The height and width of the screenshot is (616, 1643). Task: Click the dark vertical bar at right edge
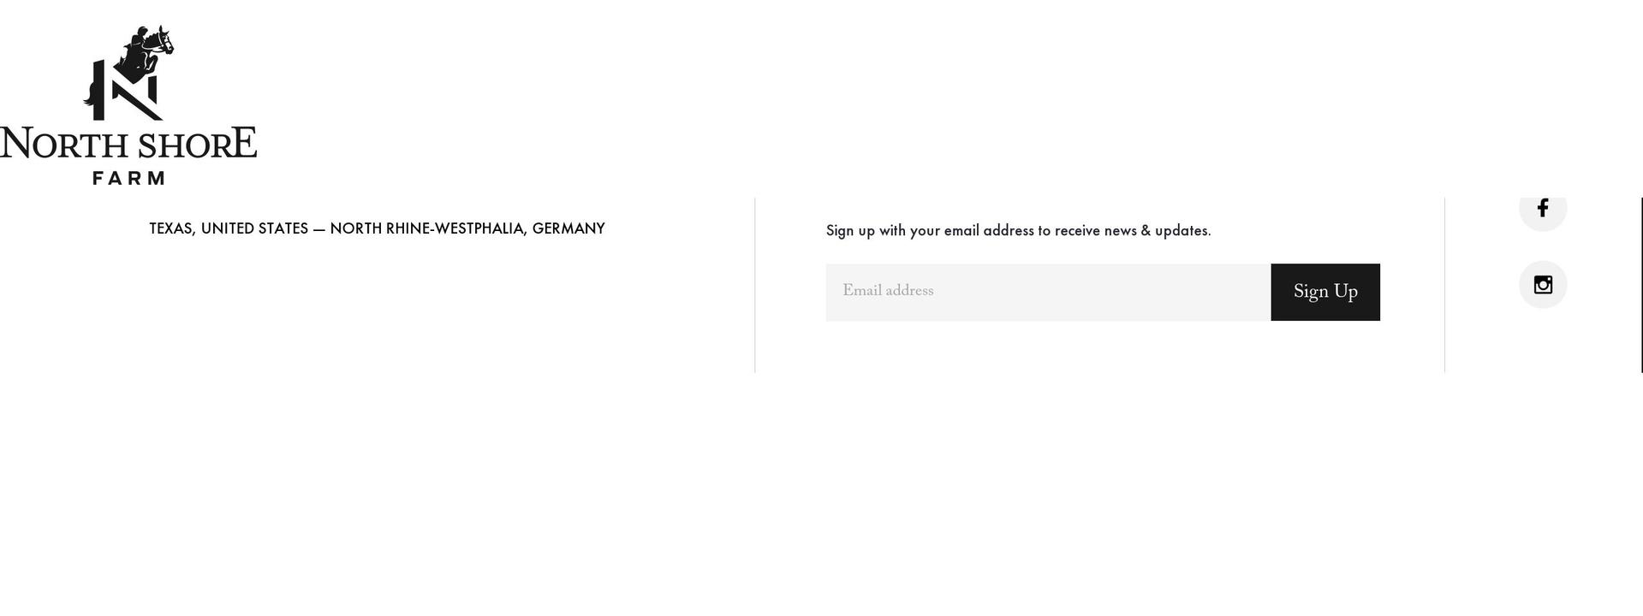click(x=1641, y=285)
